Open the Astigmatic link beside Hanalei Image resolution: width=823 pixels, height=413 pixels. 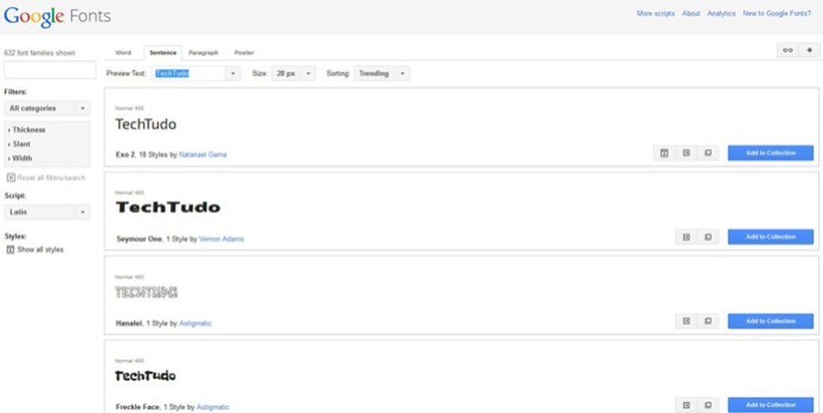point(195,324)
